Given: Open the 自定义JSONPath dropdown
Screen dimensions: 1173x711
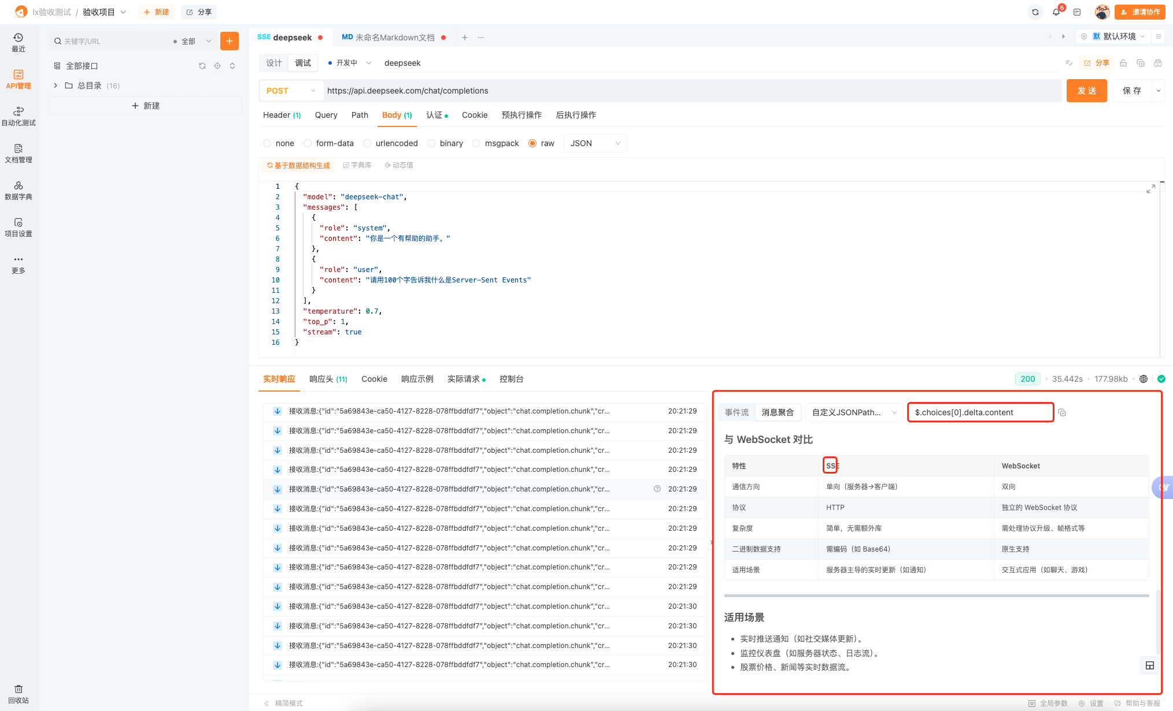Looking at the screenshot, I should [x=854, y=412].
